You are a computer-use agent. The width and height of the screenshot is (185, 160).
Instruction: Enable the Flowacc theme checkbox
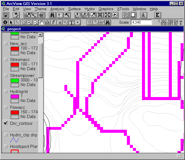pos(6,107)
